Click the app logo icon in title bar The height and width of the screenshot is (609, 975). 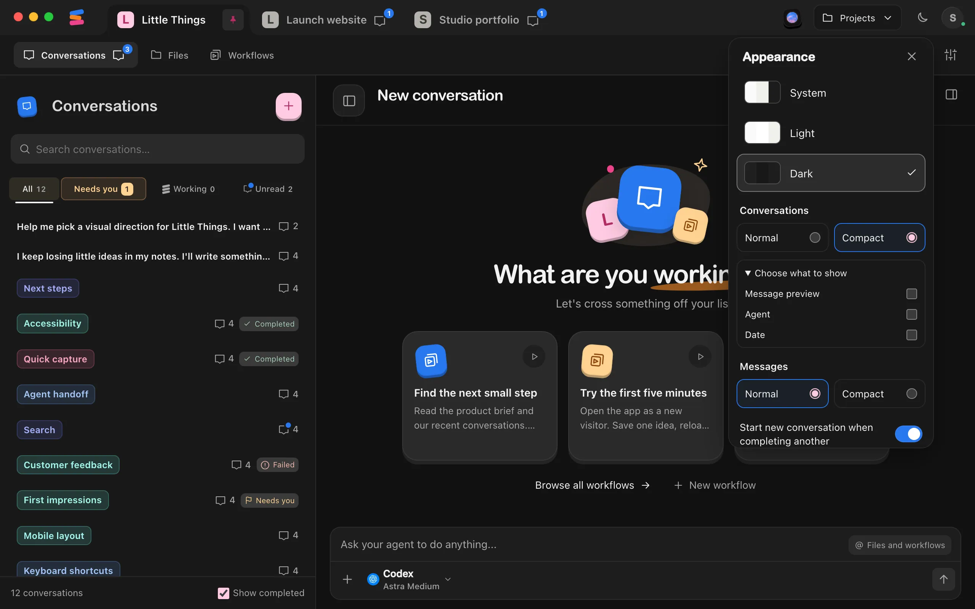(77, 18)
